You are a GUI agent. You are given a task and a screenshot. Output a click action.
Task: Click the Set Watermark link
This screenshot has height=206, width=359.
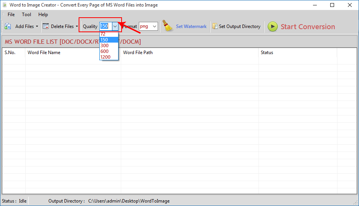pos(191,26)
